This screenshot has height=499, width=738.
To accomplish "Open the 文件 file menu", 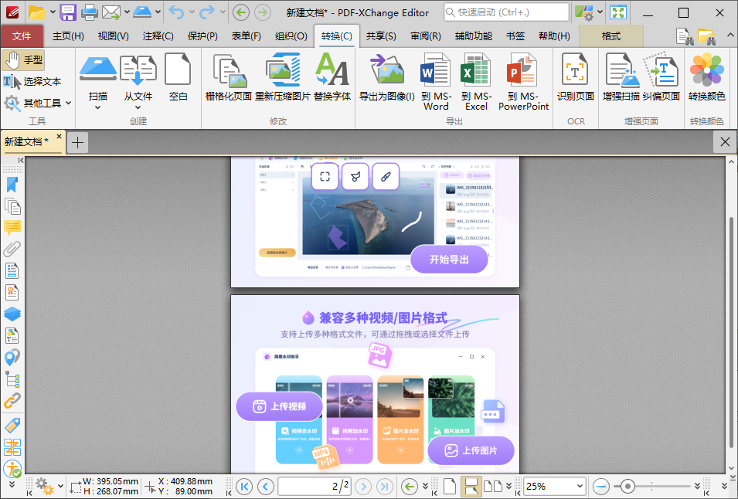I will (22, 36).
